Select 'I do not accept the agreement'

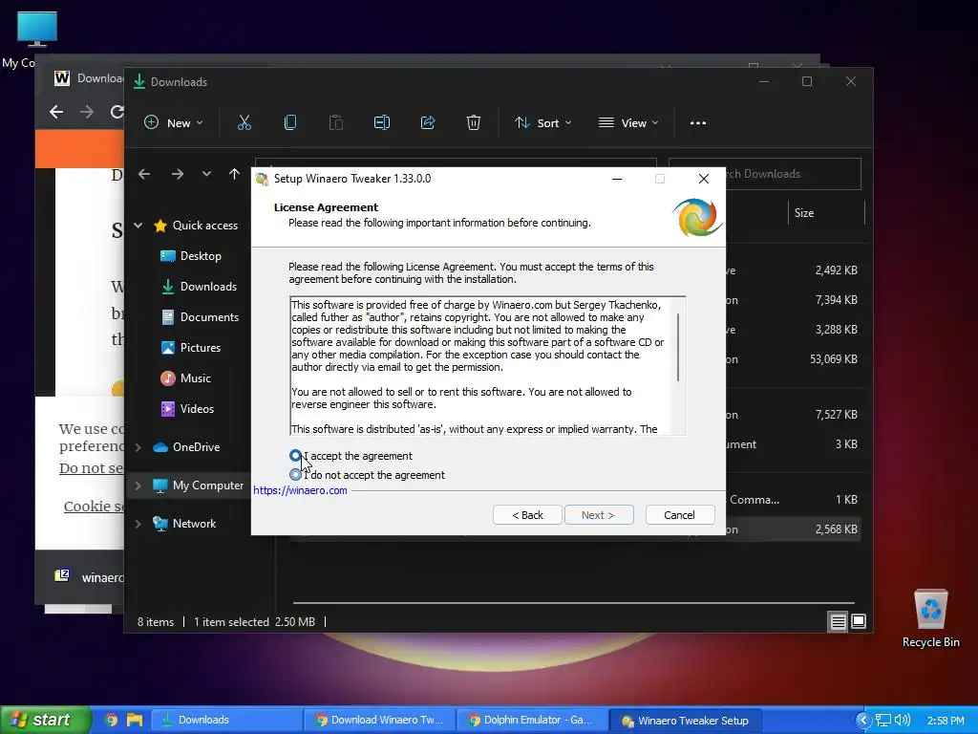pos(296,475)
